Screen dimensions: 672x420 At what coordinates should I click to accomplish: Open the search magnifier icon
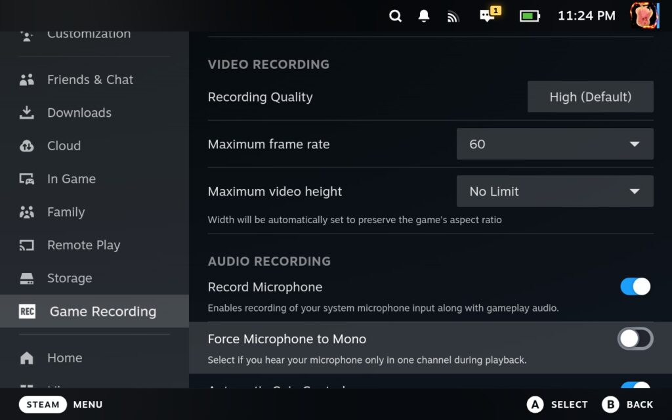pyautogui.click(x=396, y=15)
